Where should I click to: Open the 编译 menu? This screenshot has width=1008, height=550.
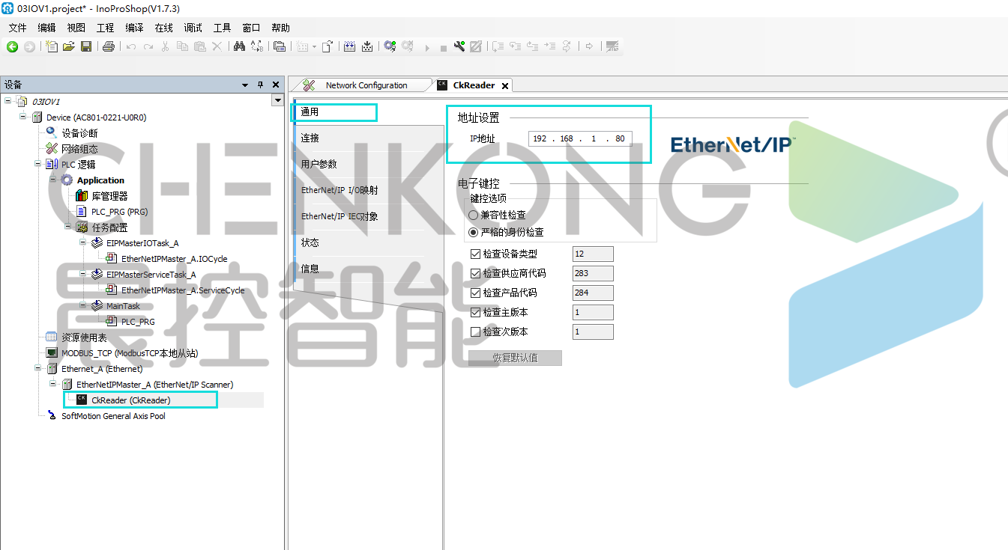tap(134, 28)
